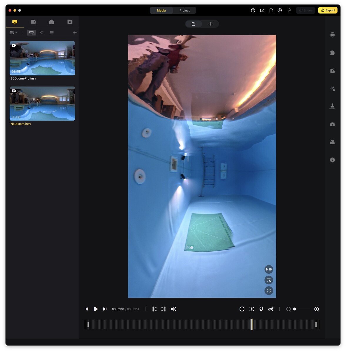This screenshot has height=352, width=346.
Task: Click the audio adjustment icon in right sidebar
Action: tap(332, 88)
